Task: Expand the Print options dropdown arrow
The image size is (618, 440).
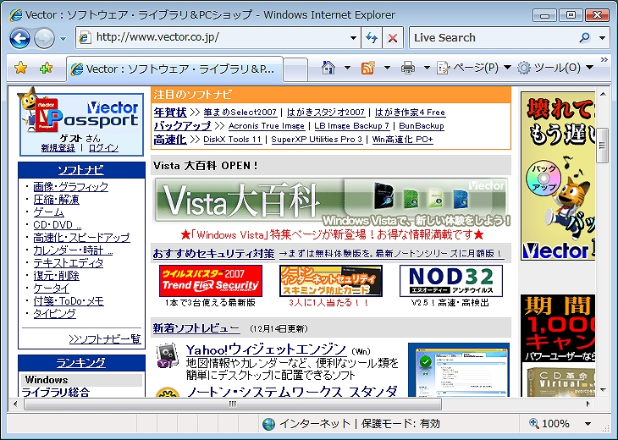Action: [427, 68]
